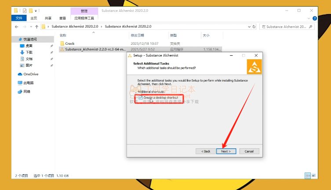Click the Back button in Setup
This screenshot has height=190, width=331.
point(205,151)
